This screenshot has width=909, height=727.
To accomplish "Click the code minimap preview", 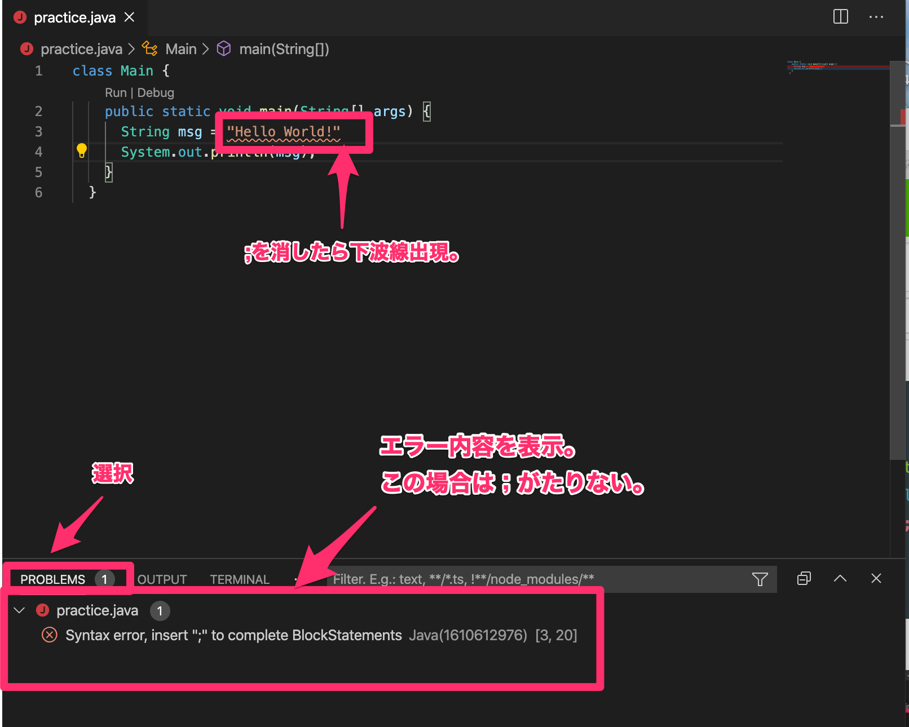I will [x=837, y=68].
